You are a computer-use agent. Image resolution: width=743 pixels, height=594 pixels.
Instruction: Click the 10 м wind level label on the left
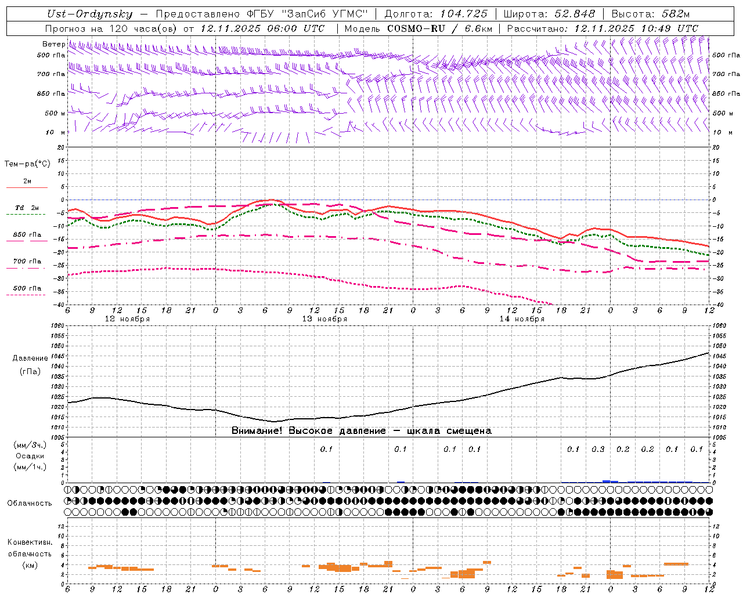[x=55, y=132]
